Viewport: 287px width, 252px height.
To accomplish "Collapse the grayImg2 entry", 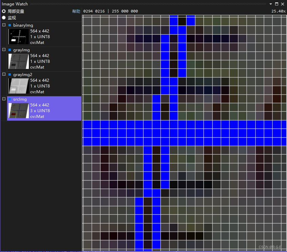I will [4, 74].
